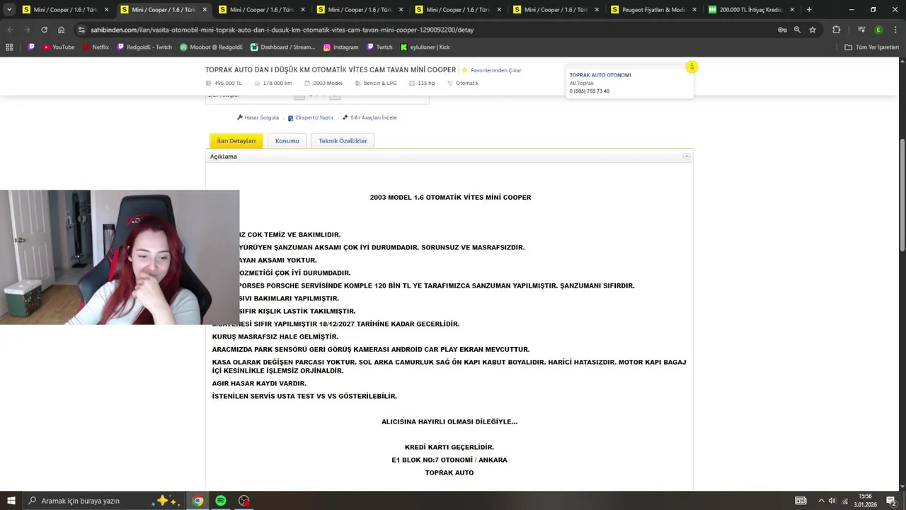Open the OBS icon in the taskbar
This screenshot has width=906, height=510.
tap(244, 501)
